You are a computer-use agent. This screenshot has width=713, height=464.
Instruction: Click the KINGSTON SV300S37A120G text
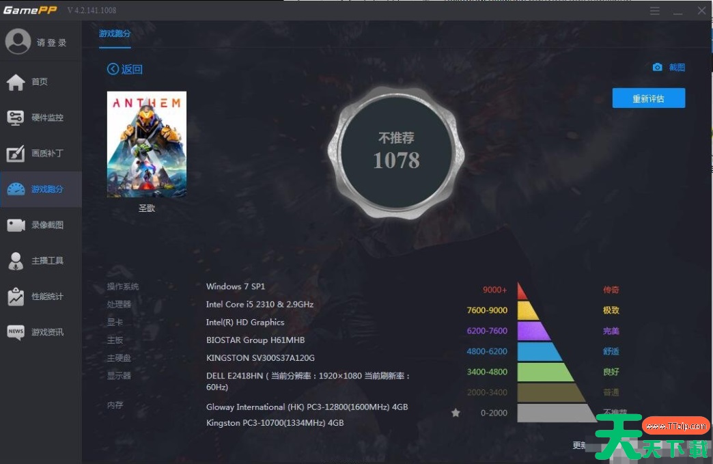pos(261,358)
